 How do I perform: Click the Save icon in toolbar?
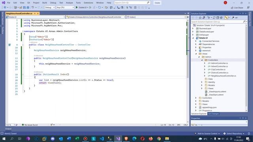pyautogui.click(x=24, y=7)
